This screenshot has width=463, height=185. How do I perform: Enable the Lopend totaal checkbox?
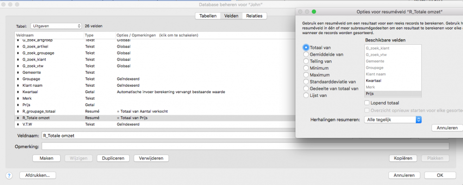coord(368,103)
